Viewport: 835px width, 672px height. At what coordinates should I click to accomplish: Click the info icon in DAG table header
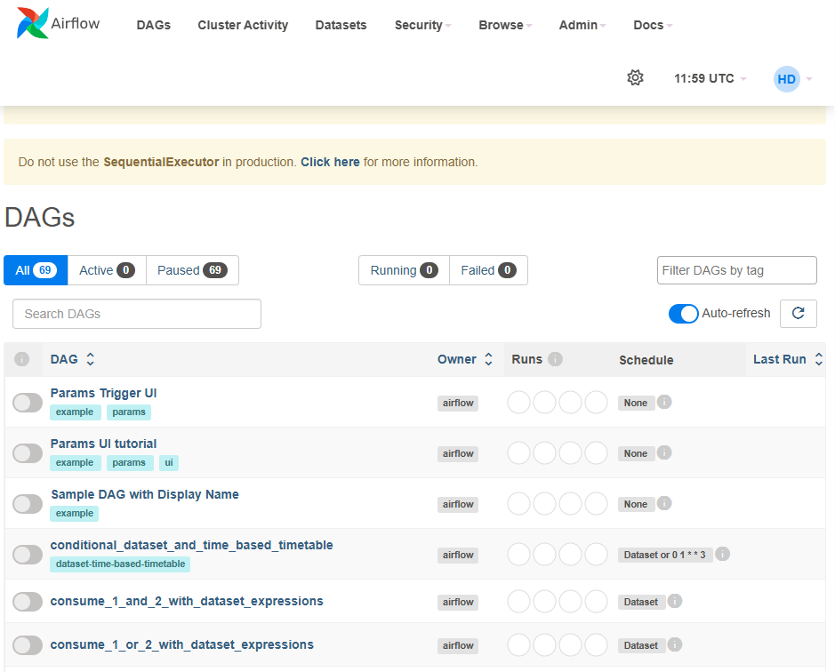pos(22,359)
